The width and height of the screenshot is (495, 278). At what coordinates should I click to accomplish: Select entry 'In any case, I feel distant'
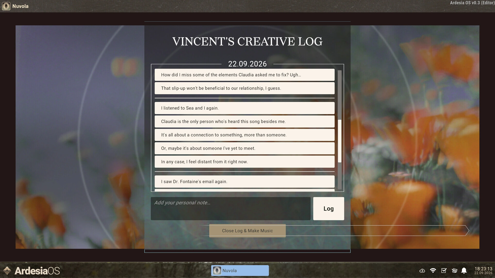244,162
